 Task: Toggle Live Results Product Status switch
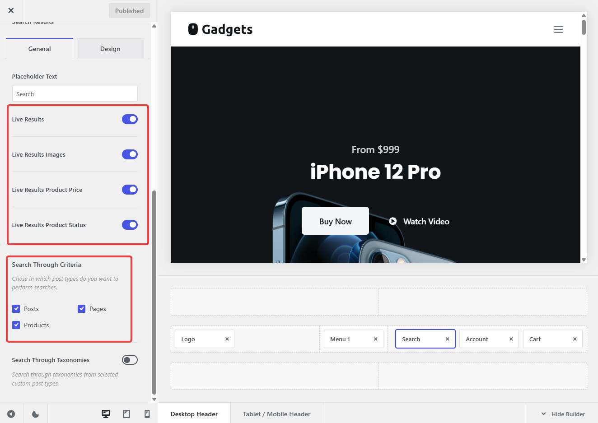pyautogui.click(x=130, y=225)
